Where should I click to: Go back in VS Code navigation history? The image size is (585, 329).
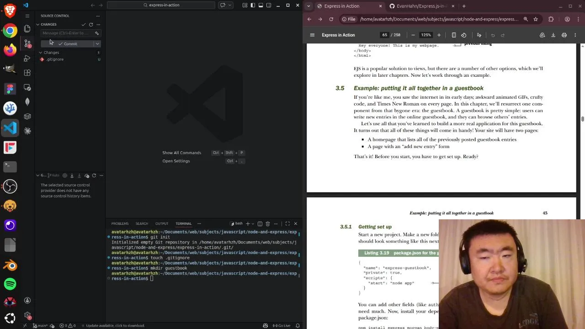click(93, 5)
